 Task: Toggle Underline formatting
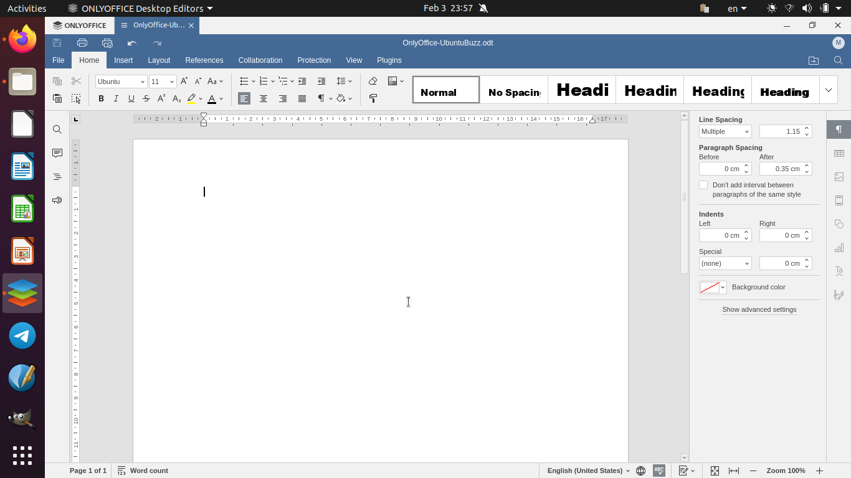pos(131,98)
